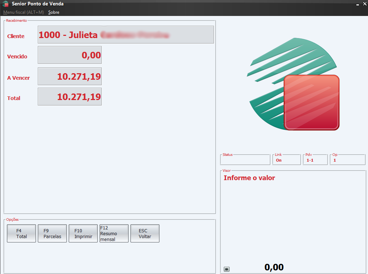Click the 'Informe o valor' prompt
The image size is (368, 274).
click(x=249, y=178)
